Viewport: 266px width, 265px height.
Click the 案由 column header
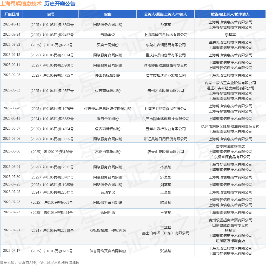[108, 14]
